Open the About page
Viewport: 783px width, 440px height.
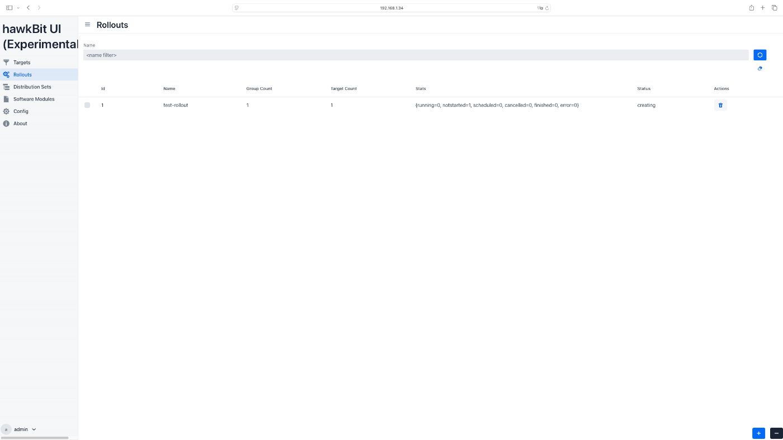pyautogui.click(x=39, y=124)
